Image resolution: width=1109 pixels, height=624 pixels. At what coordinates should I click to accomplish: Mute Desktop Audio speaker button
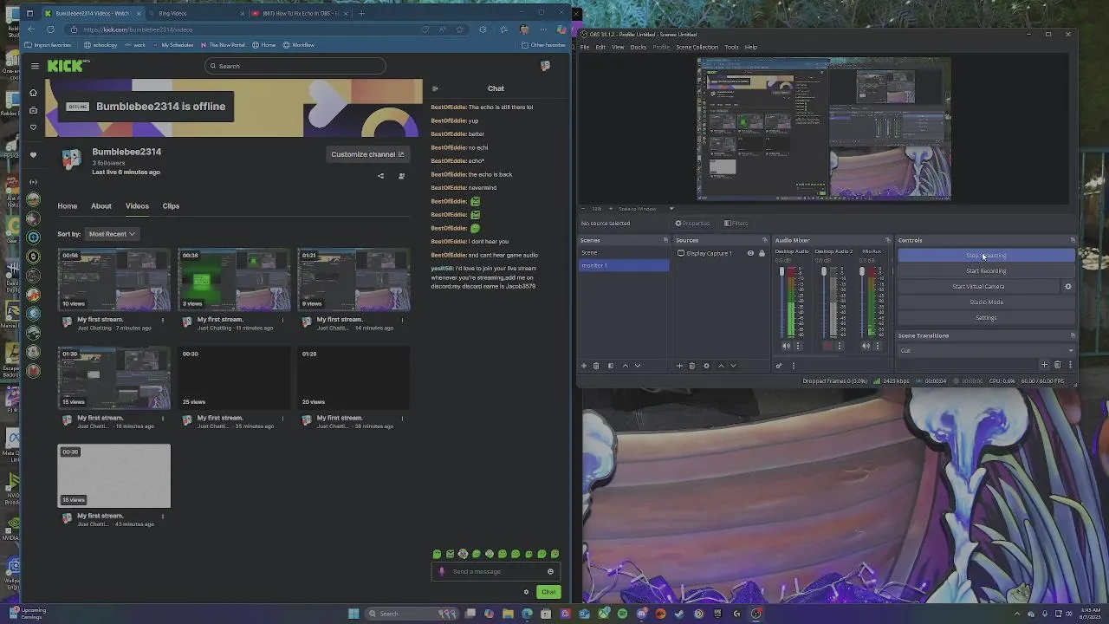pyautogui.click(x=787, y=346)
